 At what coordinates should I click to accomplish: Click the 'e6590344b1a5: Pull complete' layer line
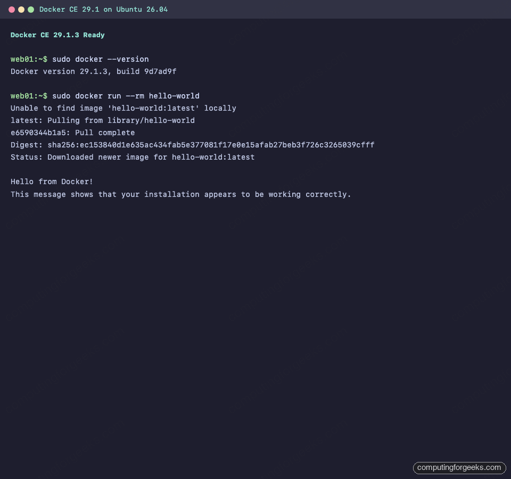click(72, 133)
